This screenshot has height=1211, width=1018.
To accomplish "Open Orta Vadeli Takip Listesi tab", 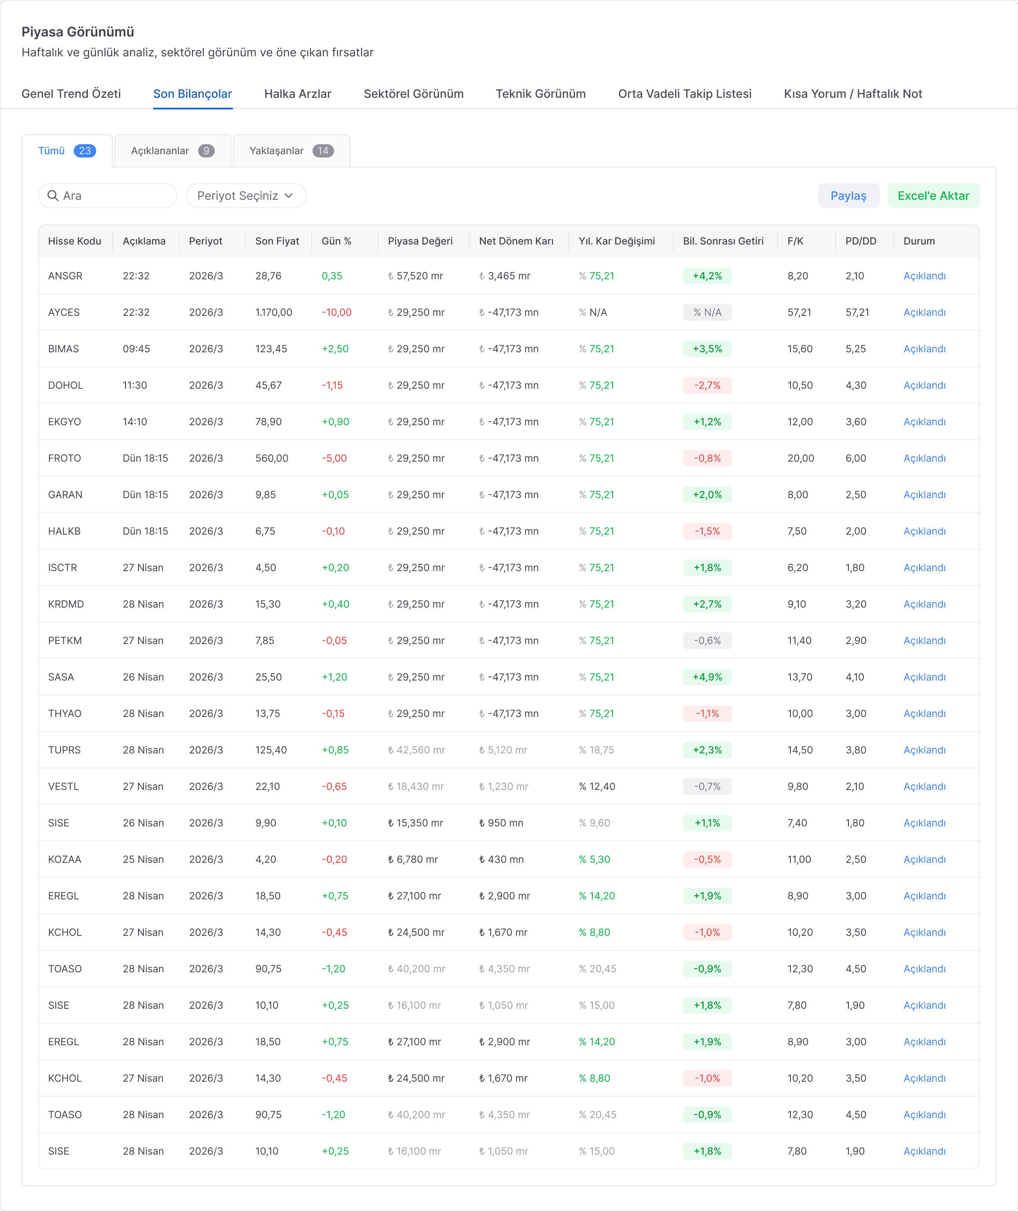I will pos(685,94).
